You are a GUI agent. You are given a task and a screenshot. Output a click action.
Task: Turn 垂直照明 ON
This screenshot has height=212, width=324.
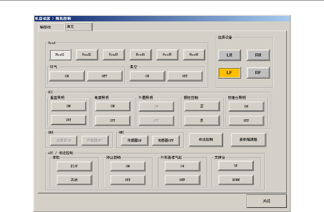click(x=69, y=106)
